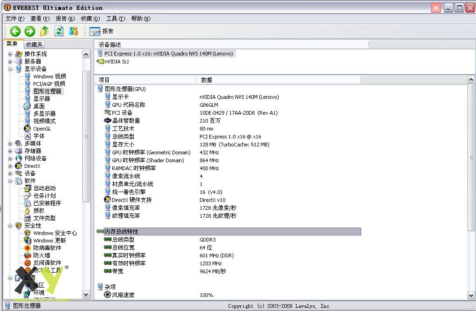
Task: Open the 帮助 menu
Action: click(x=140, y=19)
